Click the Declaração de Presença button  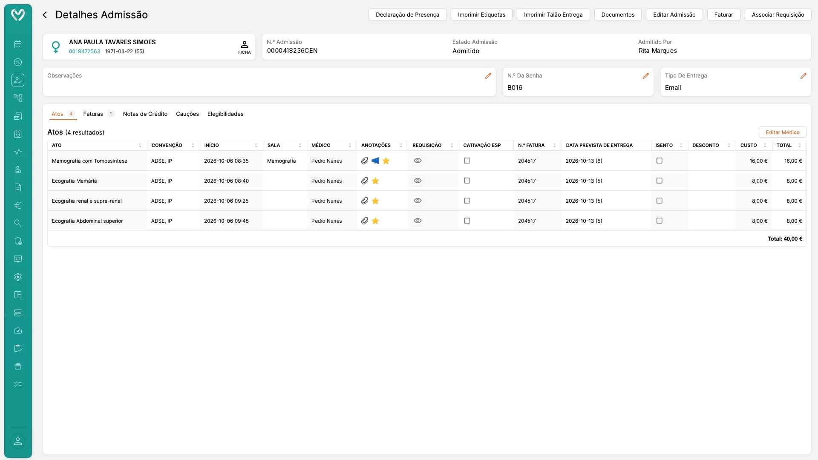pyautogui.click(x=407, y=14)
